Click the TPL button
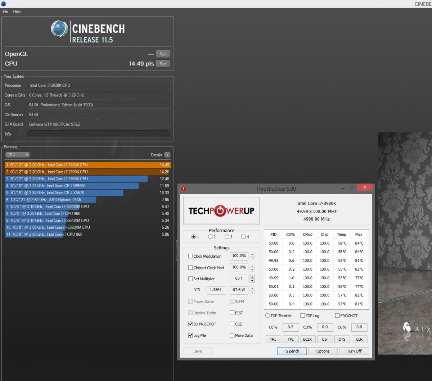The height and width of the screenshot is (381, 432). tap(290, 339)
